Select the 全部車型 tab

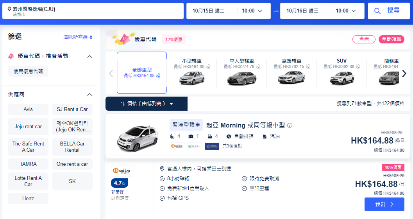pyautogui.click(x=142, y=73)
